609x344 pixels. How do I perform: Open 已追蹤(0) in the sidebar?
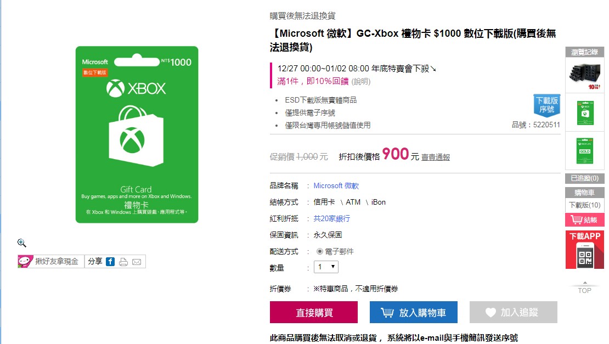click(x=583, y=179)
